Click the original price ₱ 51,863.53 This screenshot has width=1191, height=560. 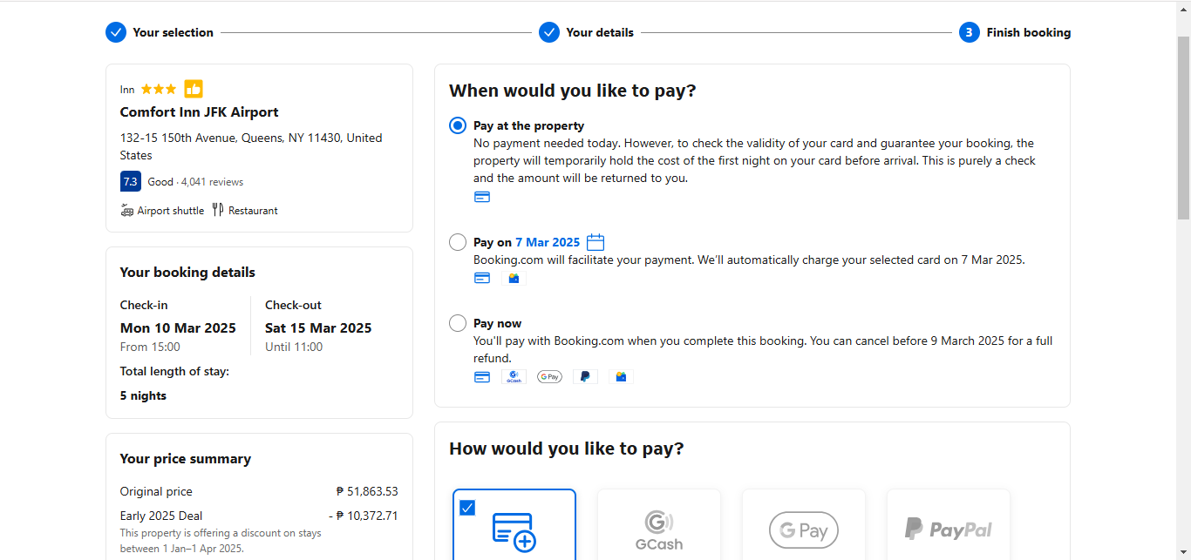point(367,491)
